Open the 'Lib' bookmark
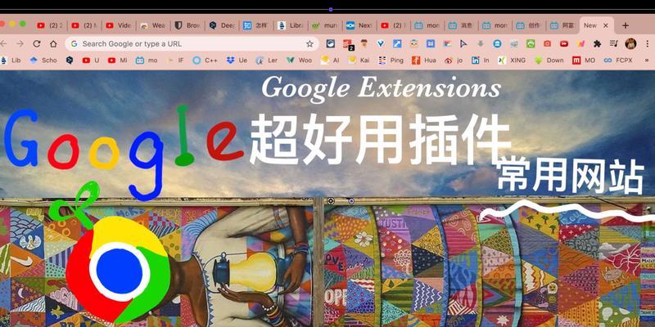 coord(11,60)
